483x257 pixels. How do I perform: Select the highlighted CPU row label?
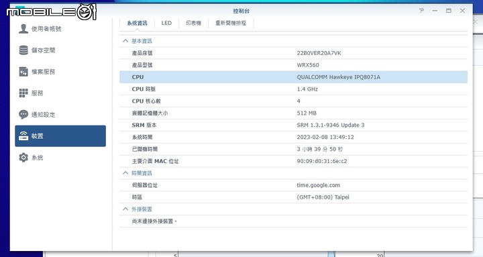coord(138,77)
